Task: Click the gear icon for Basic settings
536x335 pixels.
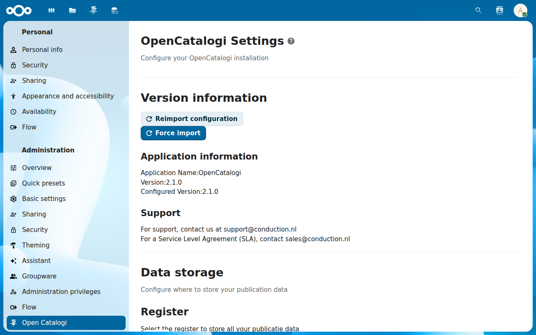Action: pos(13,199)
